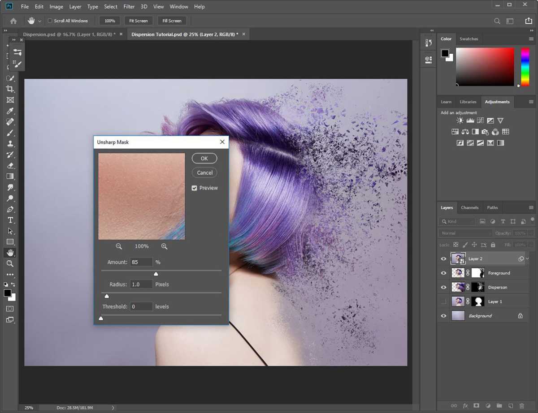Pick the Eyedropper tool

10,111
